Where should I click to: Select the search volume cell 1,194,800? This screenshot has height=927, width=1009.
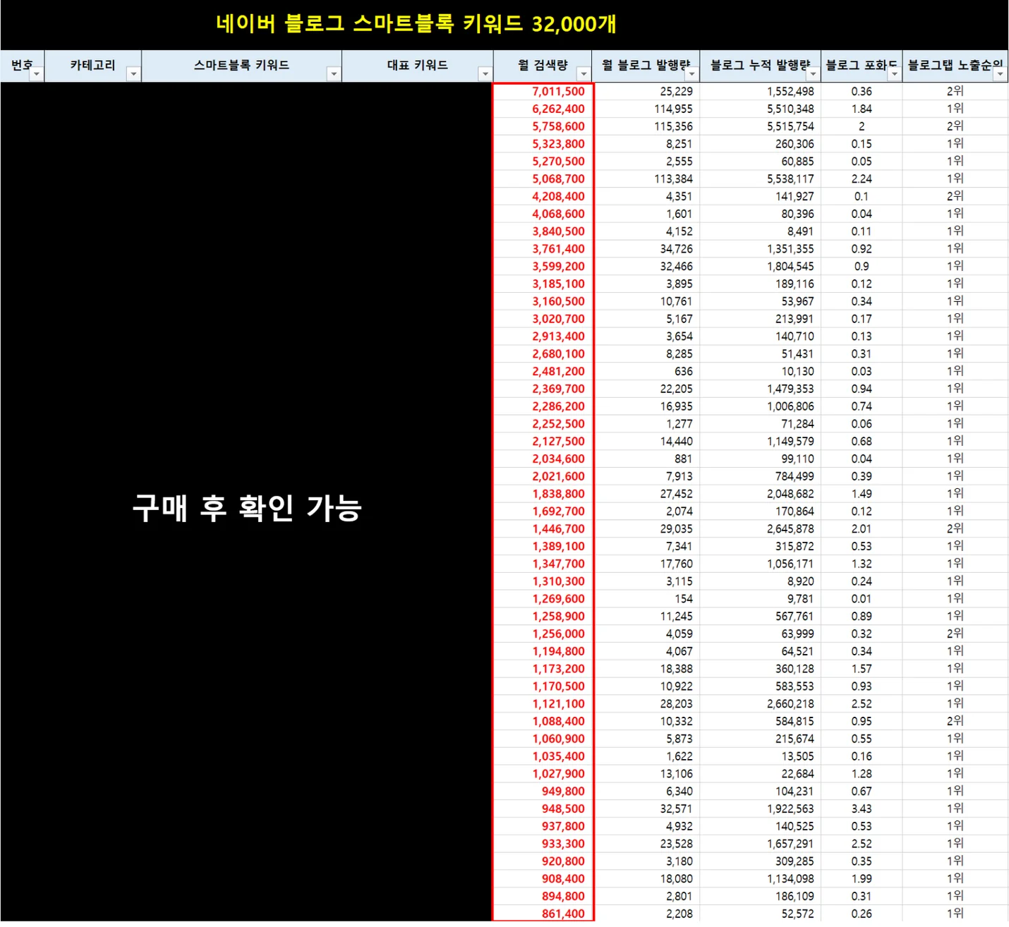click(x=543, y=651)
